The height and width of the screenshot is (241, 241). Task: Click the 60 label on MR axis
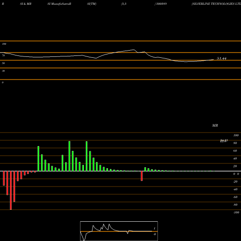pos(235,151)
